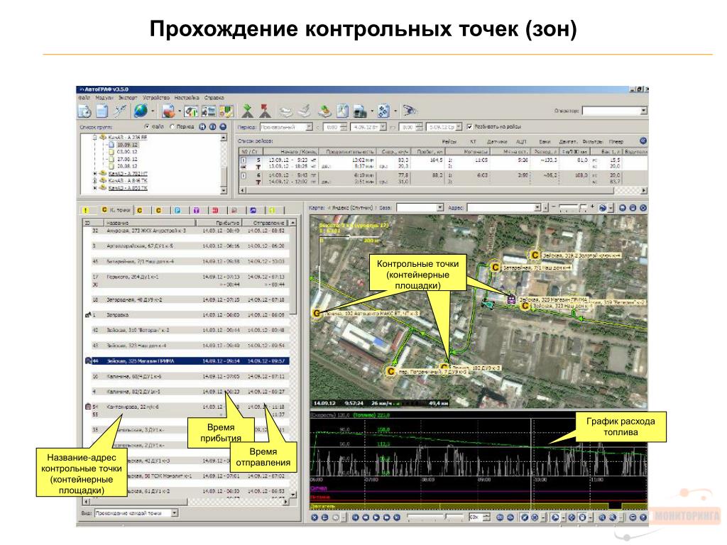Click the Датчики column group label
The image size is (727, 545).
[497, 141]
